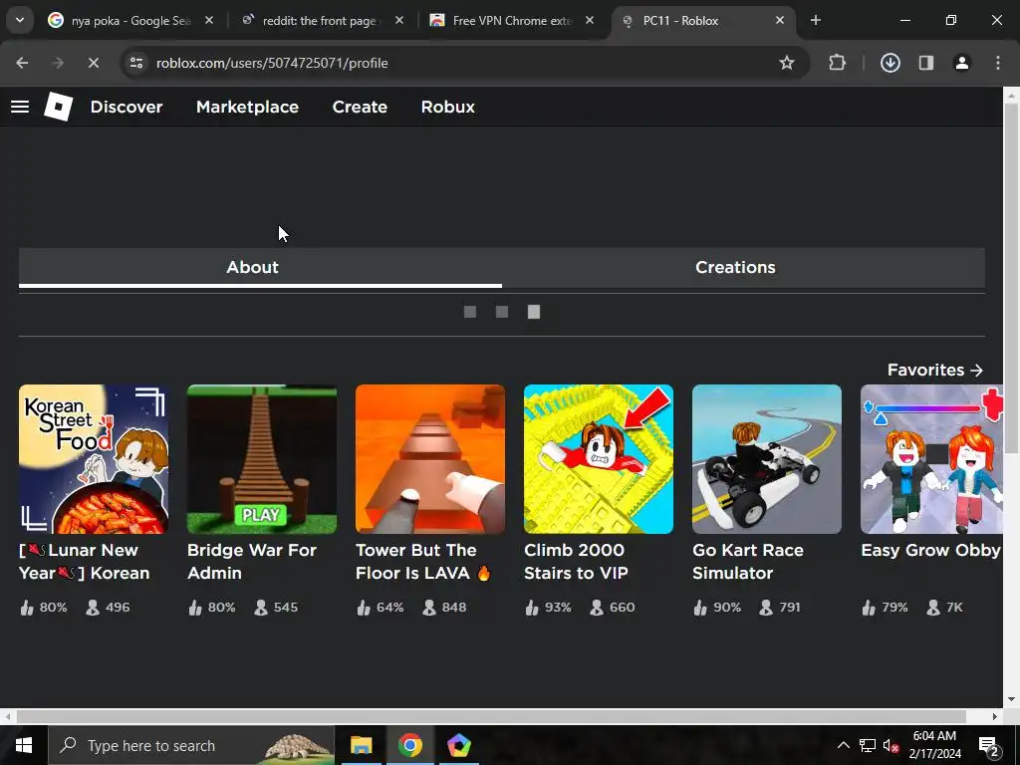Click the horizontal scrollbar at page bottom
This screenshot has height=765, width=1020.
pyautogui.click(x=491, y=716)
